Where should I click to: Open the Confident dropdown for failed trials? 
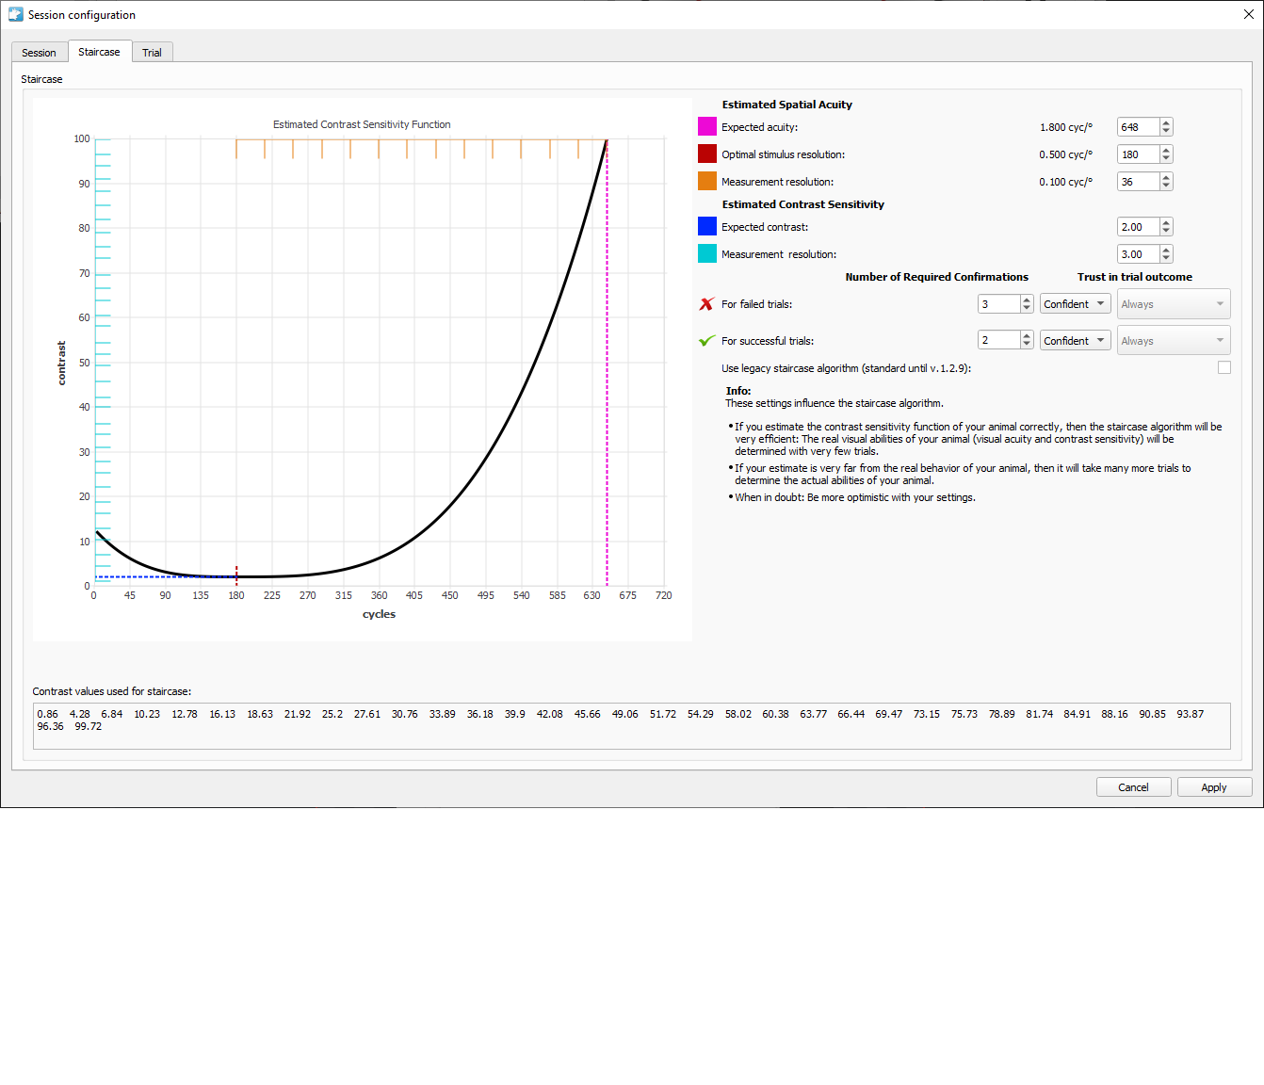tap(1075, 304)
